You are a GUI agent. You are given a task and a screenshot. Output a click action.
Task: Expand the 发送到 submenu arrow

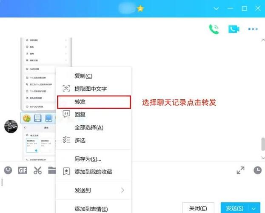(x=123, y=190)
